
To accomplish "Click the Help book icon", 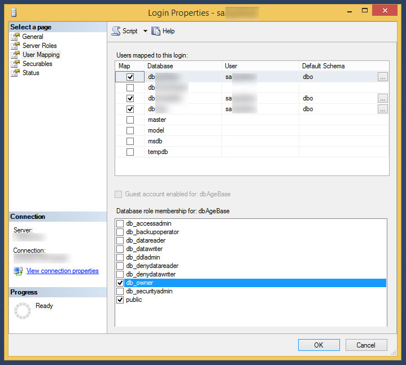I will click(156, 31).
